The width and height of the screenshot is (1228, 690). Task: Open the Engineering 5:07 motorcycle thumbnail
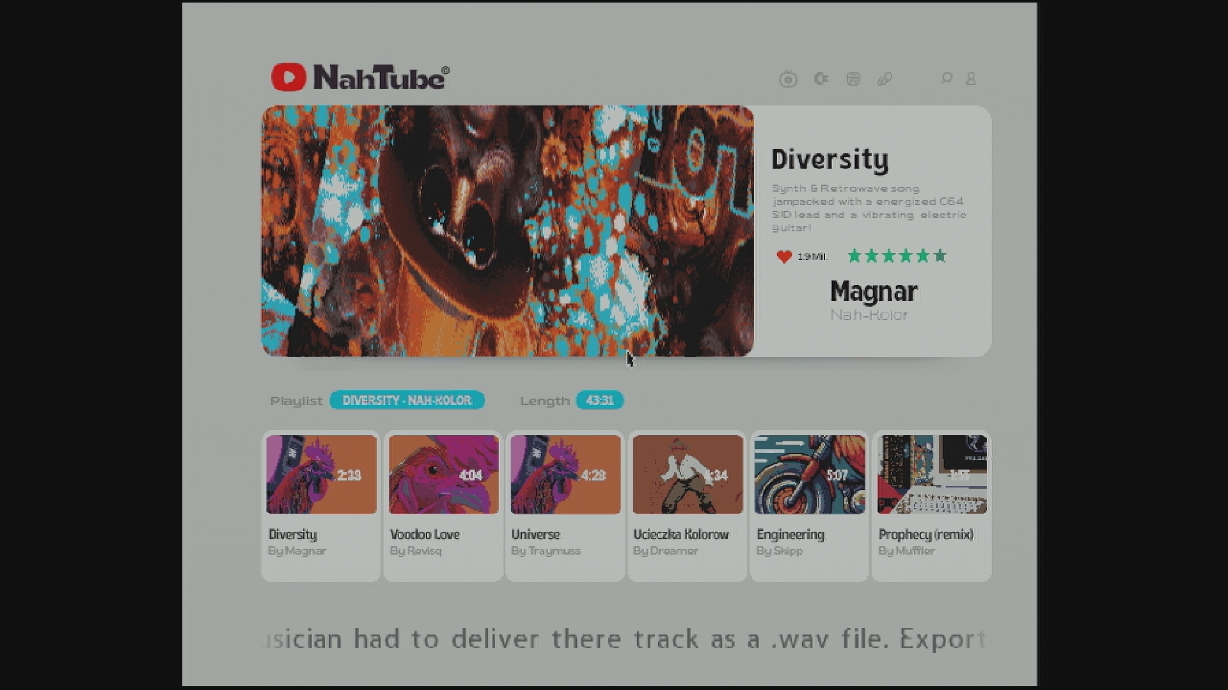810,475
